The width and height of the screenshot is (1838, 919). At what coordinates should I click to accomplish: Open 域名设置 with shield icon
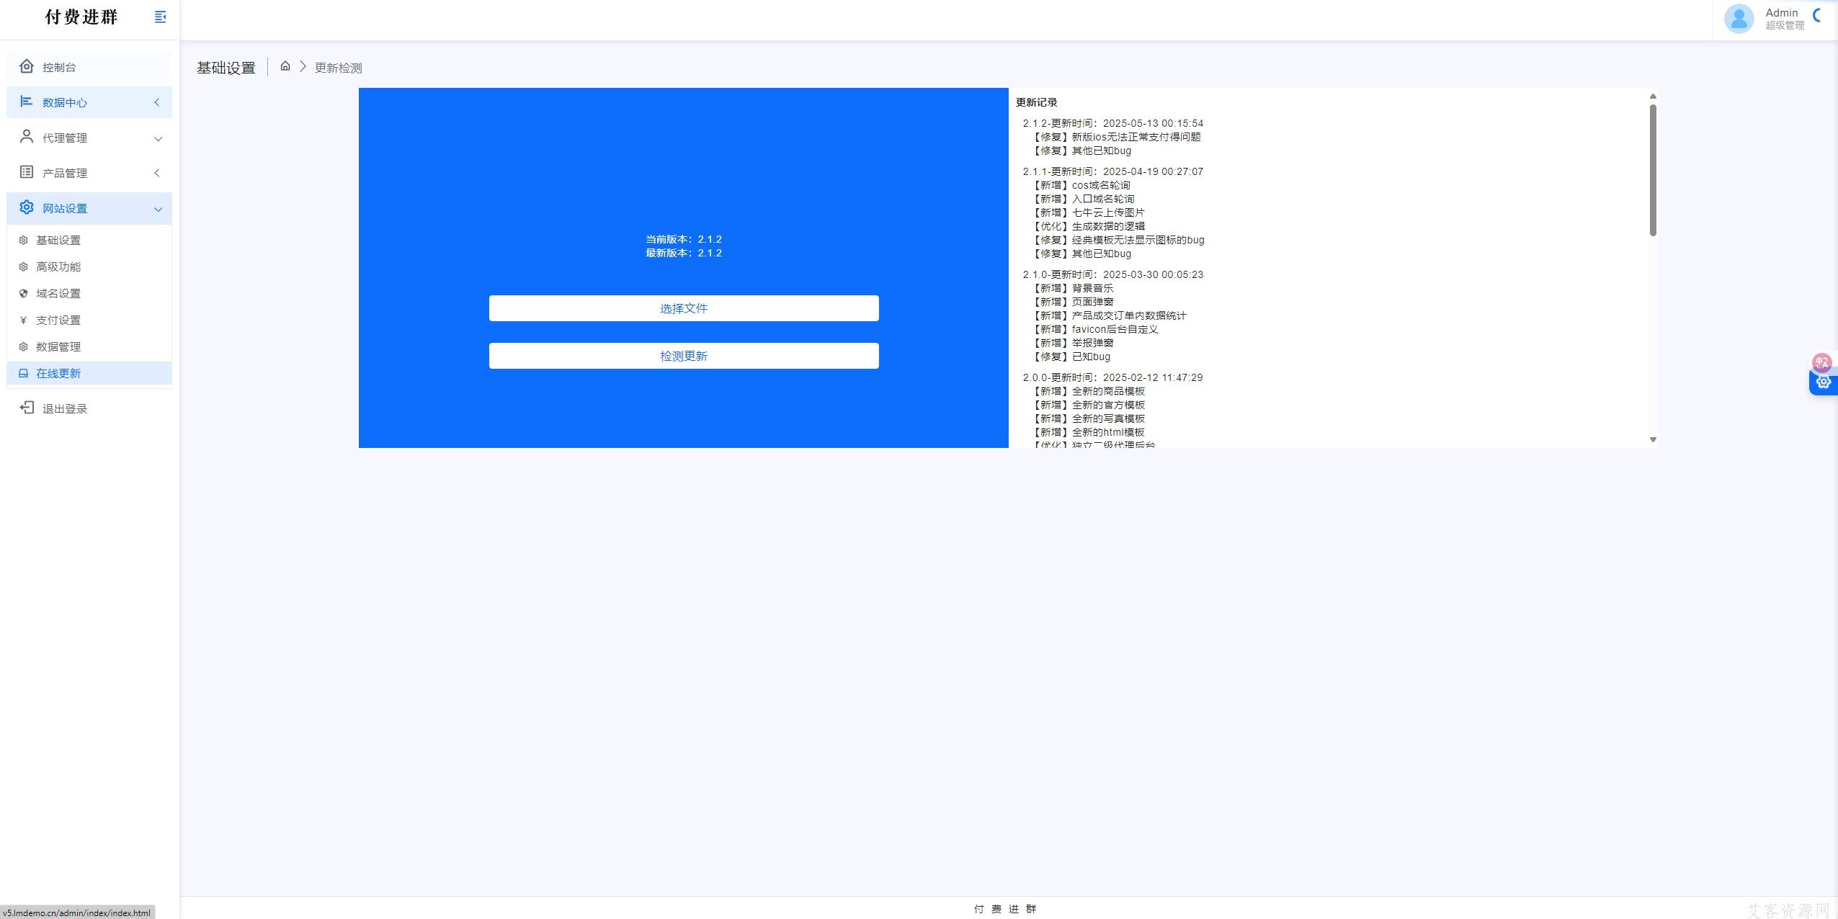58,294
